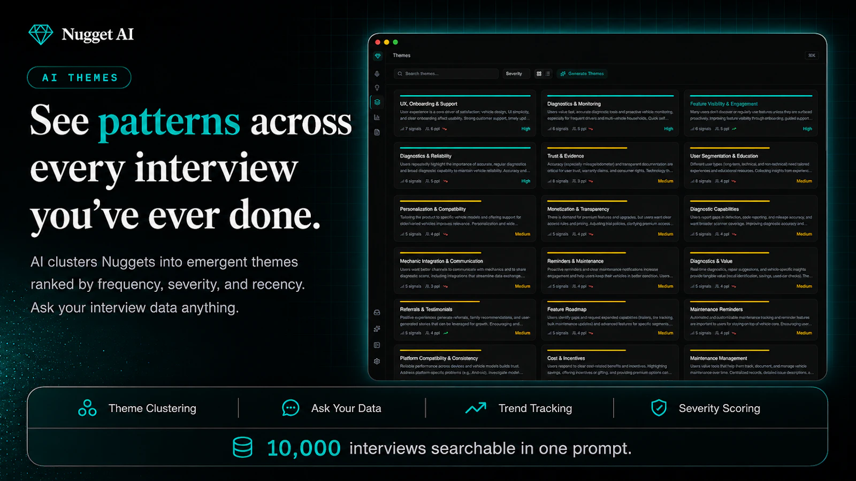Screen dimensions: 856x481
Task: Click Medium severity on Feature Roadmap card
Action: tap(666, 333)
